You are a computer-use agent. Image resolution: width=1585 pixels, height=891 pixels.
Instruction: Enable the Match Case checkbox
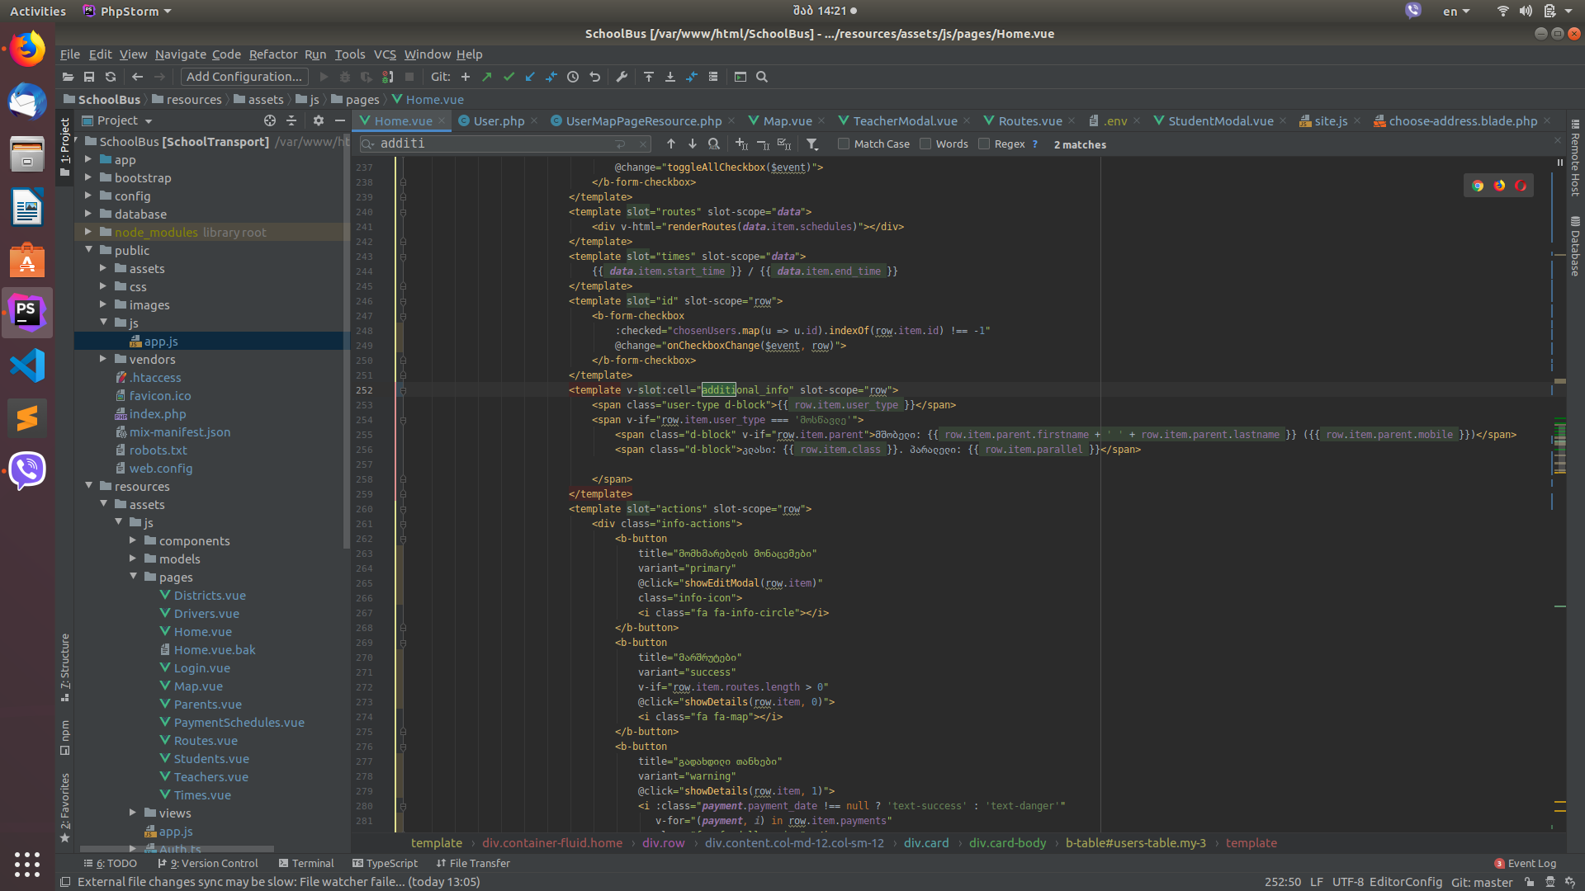tap(844, 144)
